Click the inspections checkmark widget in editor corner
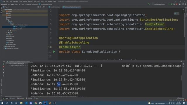This screenshot has width=187, height=105. click(x=183, y=9)
